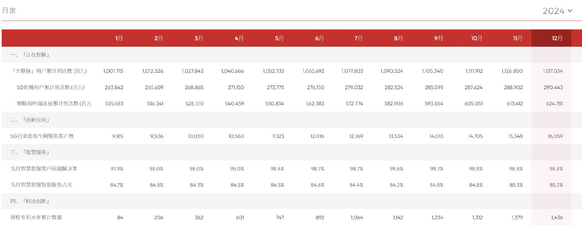Click the 授权专利本年累计数量 row label
The image size is (582, 231).
point(36,217)
